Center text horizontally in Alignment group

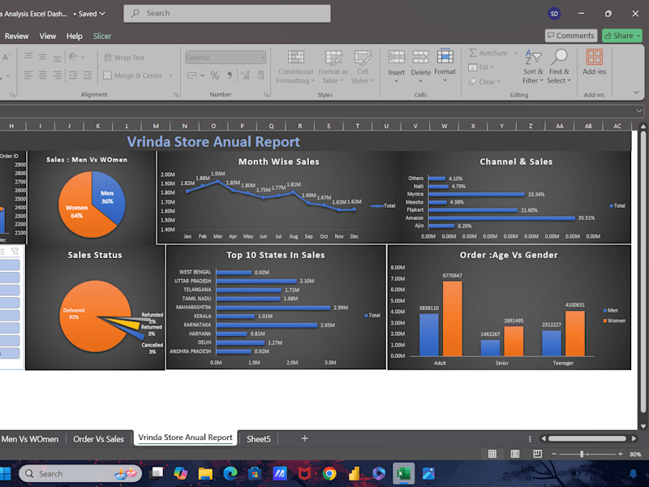pos(43,75)
